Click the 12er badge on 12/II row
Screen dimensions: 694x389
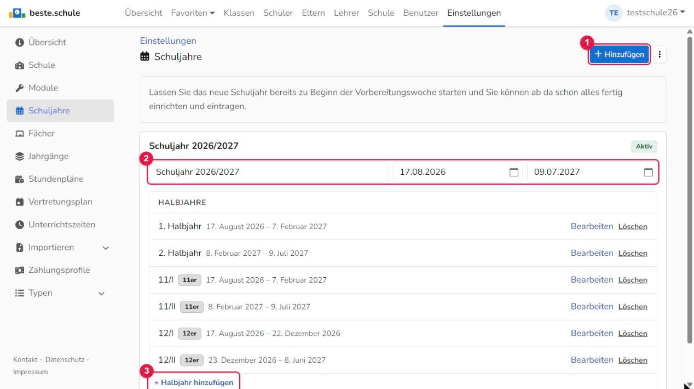click(x=192, y=361)
